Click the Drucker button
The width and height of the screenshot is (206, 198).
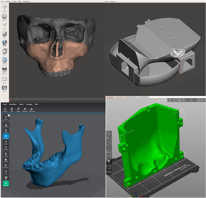tap(5, 109)
